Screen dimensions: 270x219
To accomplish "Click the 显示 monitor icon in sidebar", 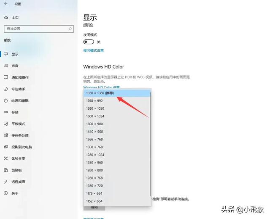I will pyautogui.click(x=6, y=54).
